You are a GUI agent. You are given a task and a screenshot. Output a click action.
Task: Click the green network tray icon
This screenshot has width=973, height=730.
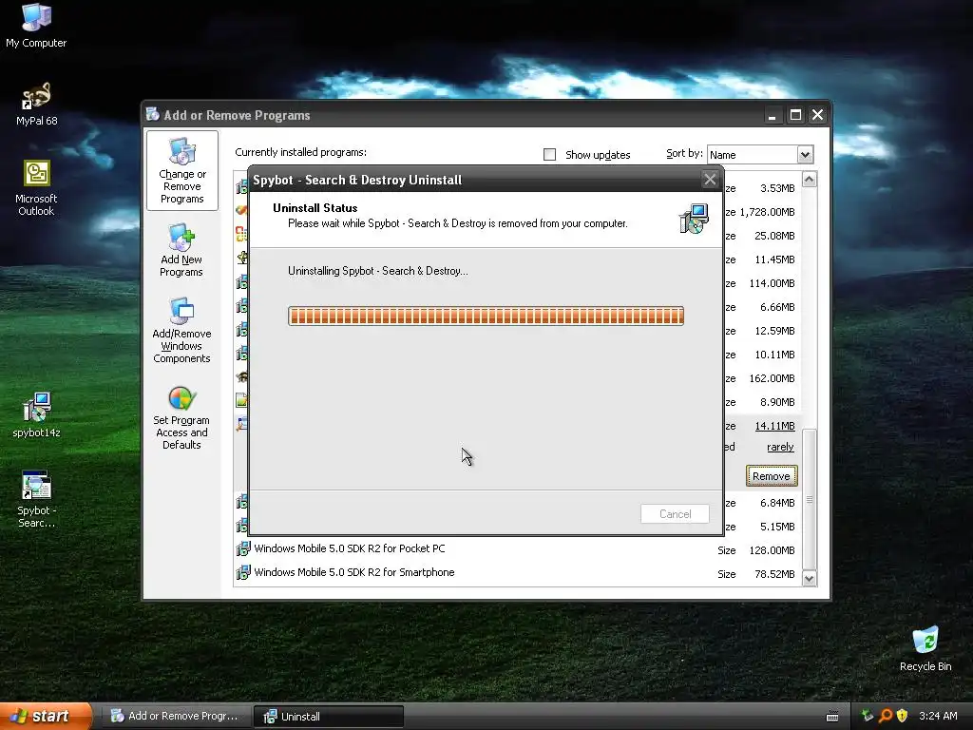tap(868, 716)
